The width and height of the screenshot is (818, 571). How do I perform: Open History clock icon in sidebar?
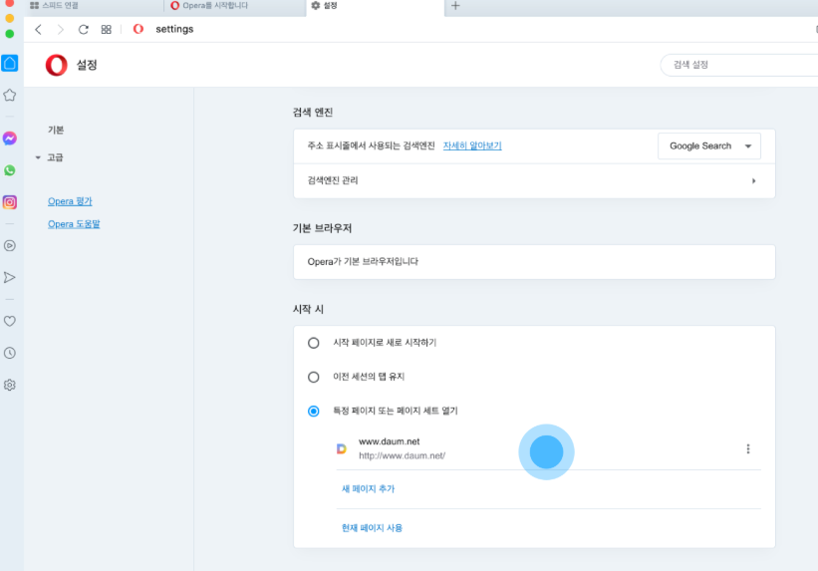coord(10,353)
